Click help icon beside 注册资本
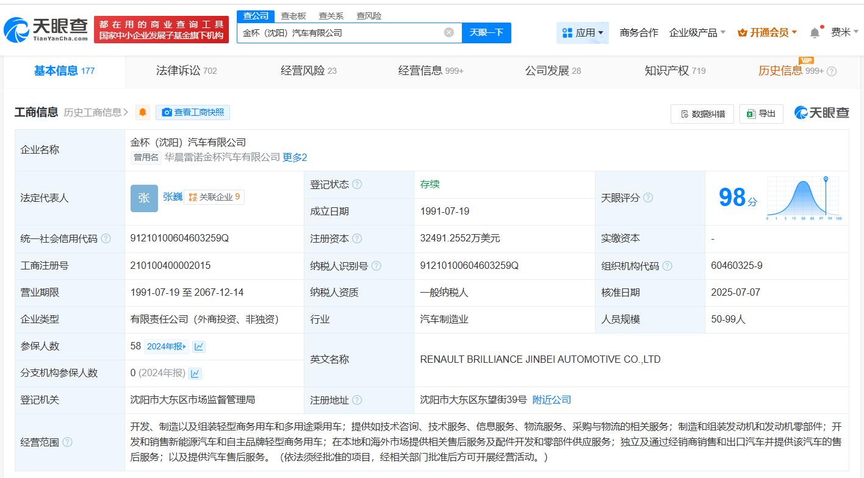The image size is (864, 478). click(x=357, y=238)
